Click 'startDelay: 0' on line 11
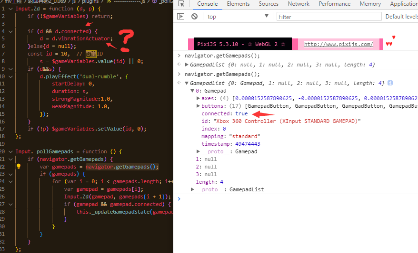The height and width of the screenshot is (253, 418). (x=72, y=84)
